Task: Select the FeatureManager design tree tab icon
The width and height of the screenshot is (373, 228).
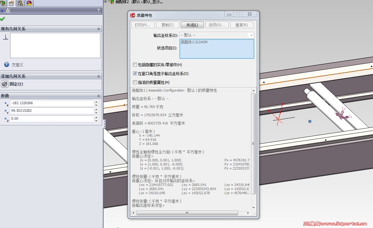Action: 3,3
